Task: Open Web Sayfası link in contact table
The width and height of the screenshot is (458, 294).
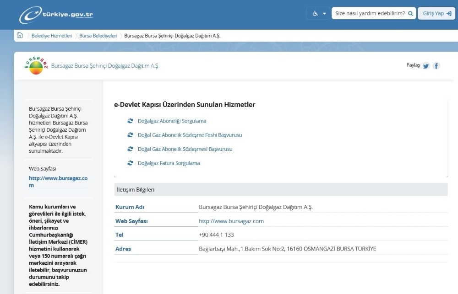Action: pos(231,221)
